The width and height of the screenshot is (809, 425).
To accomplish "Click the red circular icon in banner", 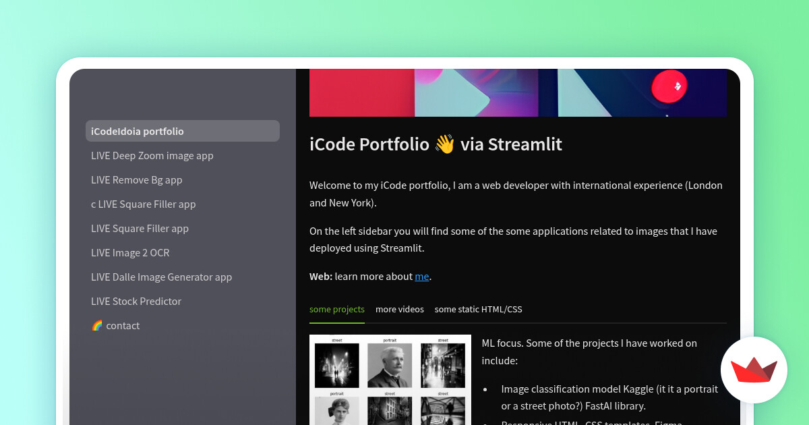I will (x=677, y=86).
